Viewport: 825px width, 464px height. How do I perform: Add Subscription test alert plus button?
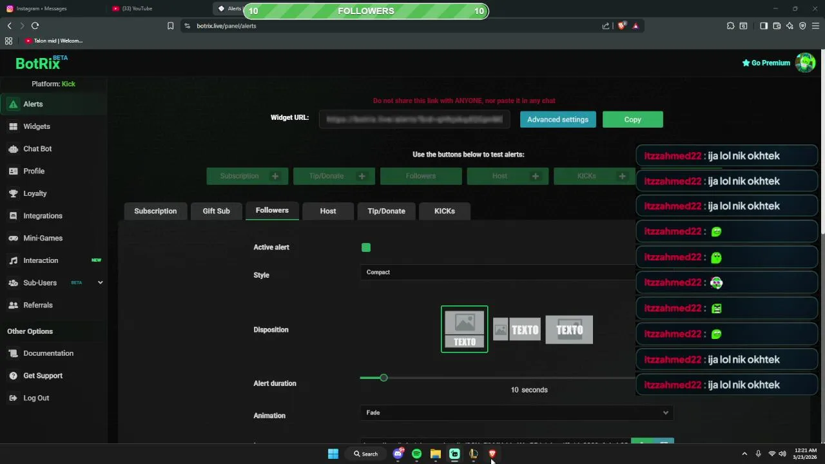click(275, 176)
